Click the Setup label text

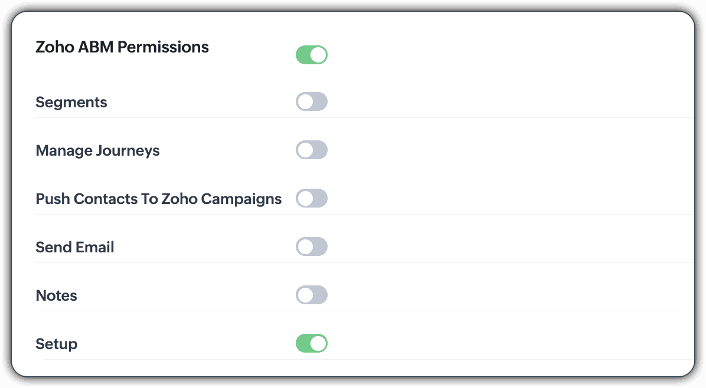[x=57, y=344]
